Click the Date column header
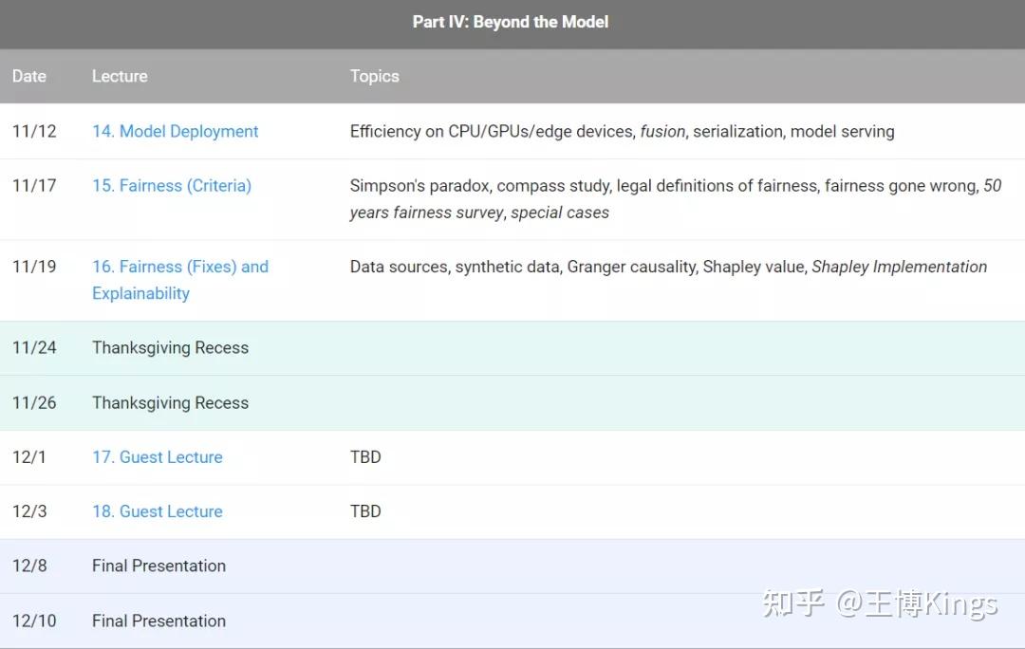Image resolution: width=1025 pixels, height=649 pixels. (x=29, y=76)
